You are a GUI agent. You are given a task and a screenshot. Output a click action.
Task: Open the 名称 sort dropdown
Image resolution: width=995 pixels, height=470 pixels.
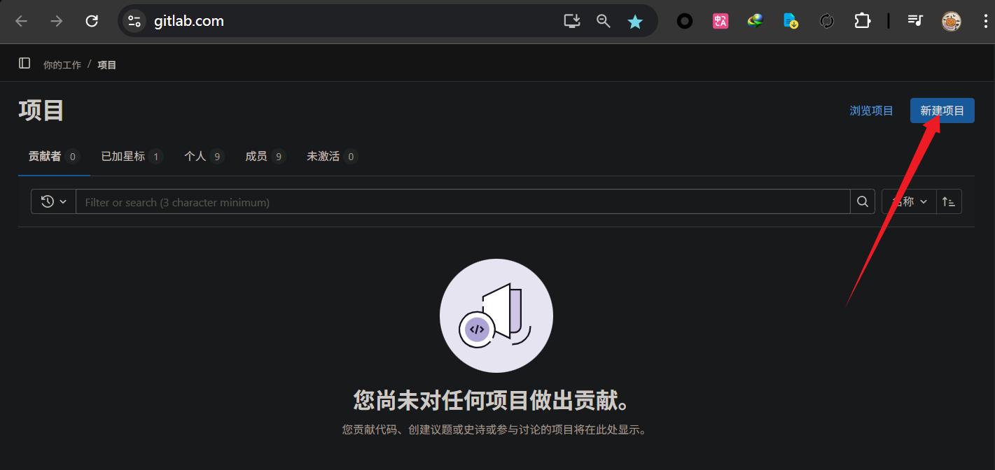(x=909, y=201)
